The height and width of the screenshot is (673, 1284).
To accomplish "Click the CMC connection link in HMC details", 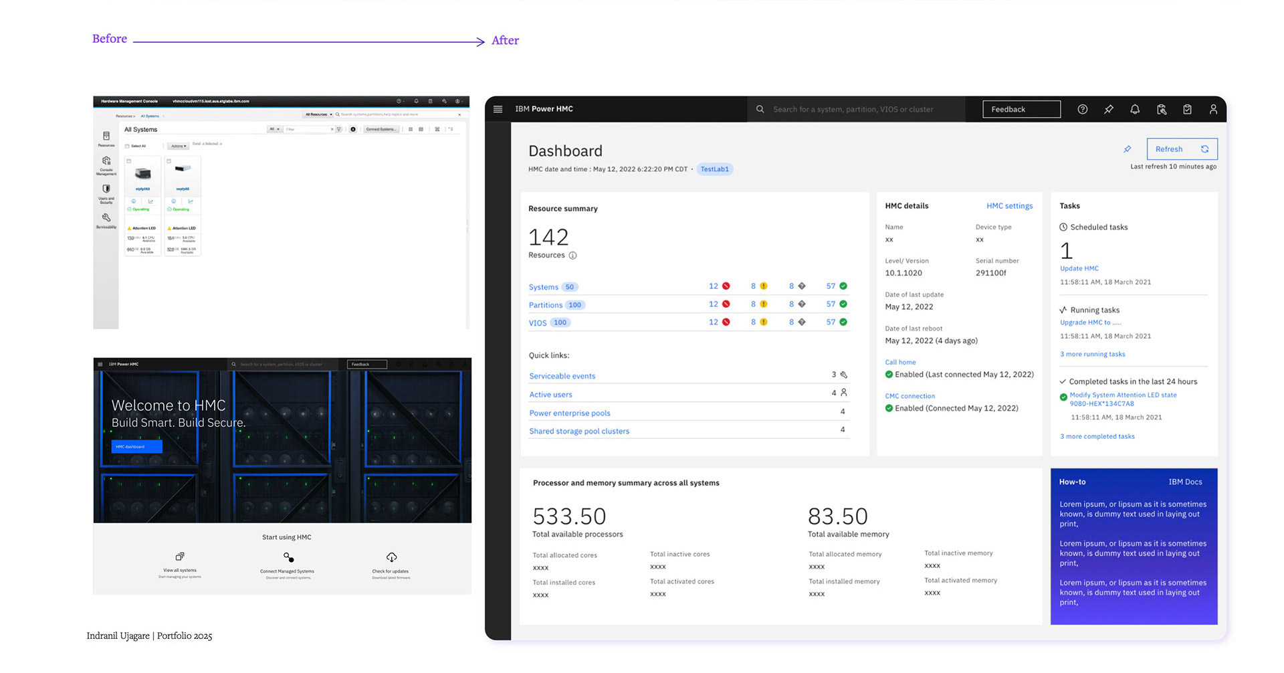I will [909, 396].
